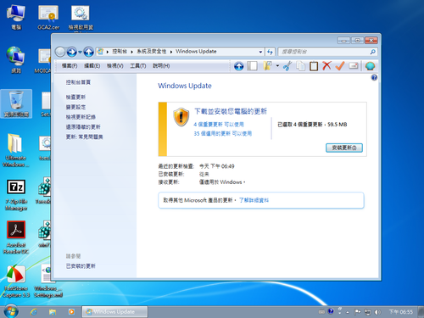Click the volume speaker icon in system tray
Viewport: 424px width, 318px height.
(x=377, y=312)
